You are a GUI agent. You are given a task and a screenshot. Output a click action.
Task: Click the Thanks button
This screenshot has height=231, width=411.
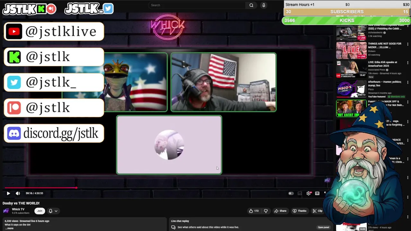pos(299,211)
